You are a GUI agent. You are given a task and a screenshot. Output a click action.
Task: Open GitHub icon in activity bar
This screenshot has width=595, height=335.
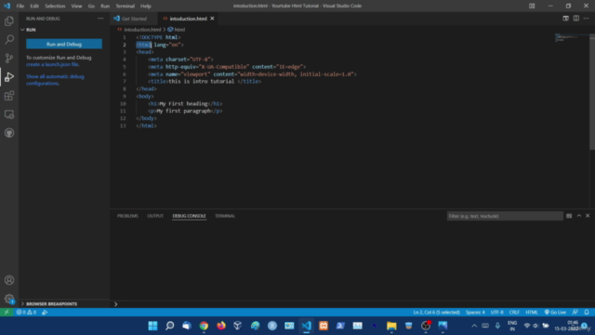9,132
